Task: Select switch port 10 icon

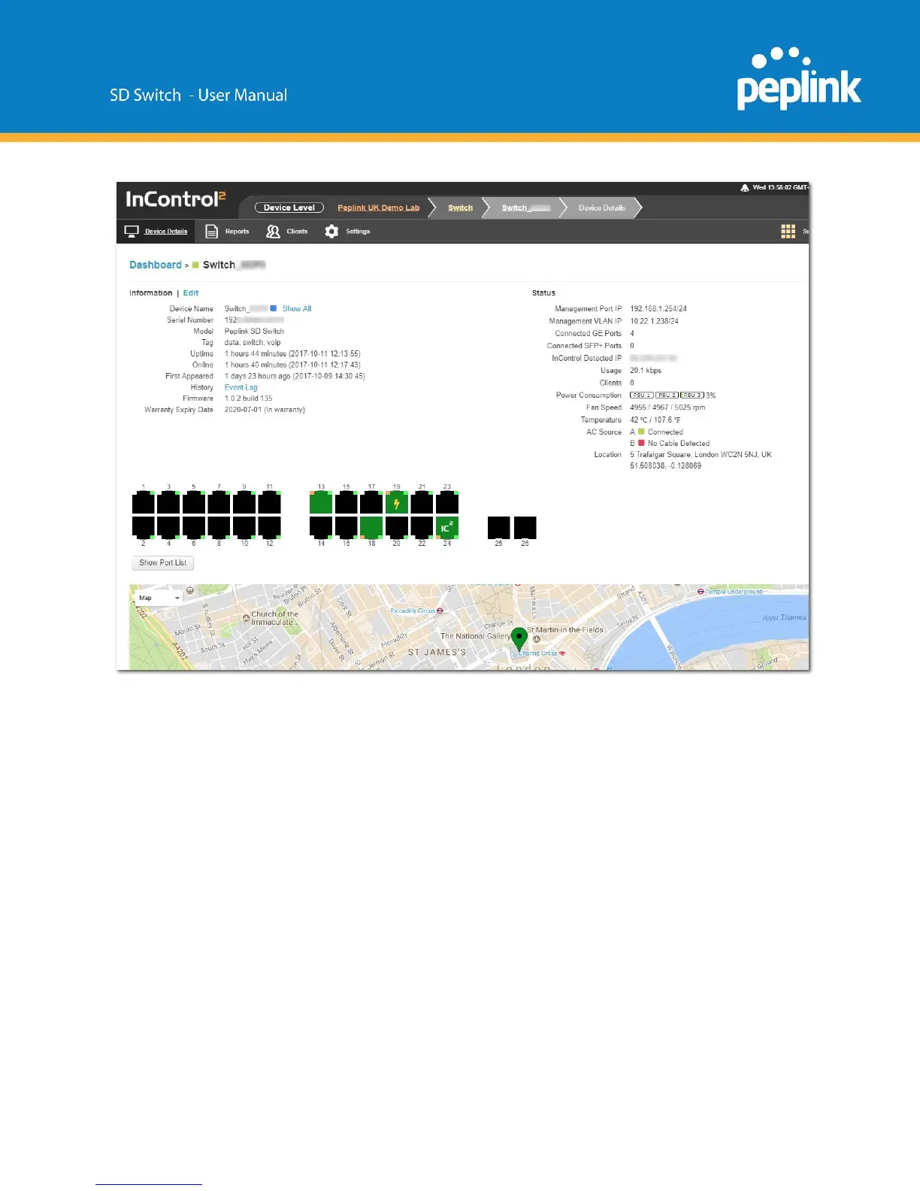Action: pyautogui.click(x=244, y=527)
